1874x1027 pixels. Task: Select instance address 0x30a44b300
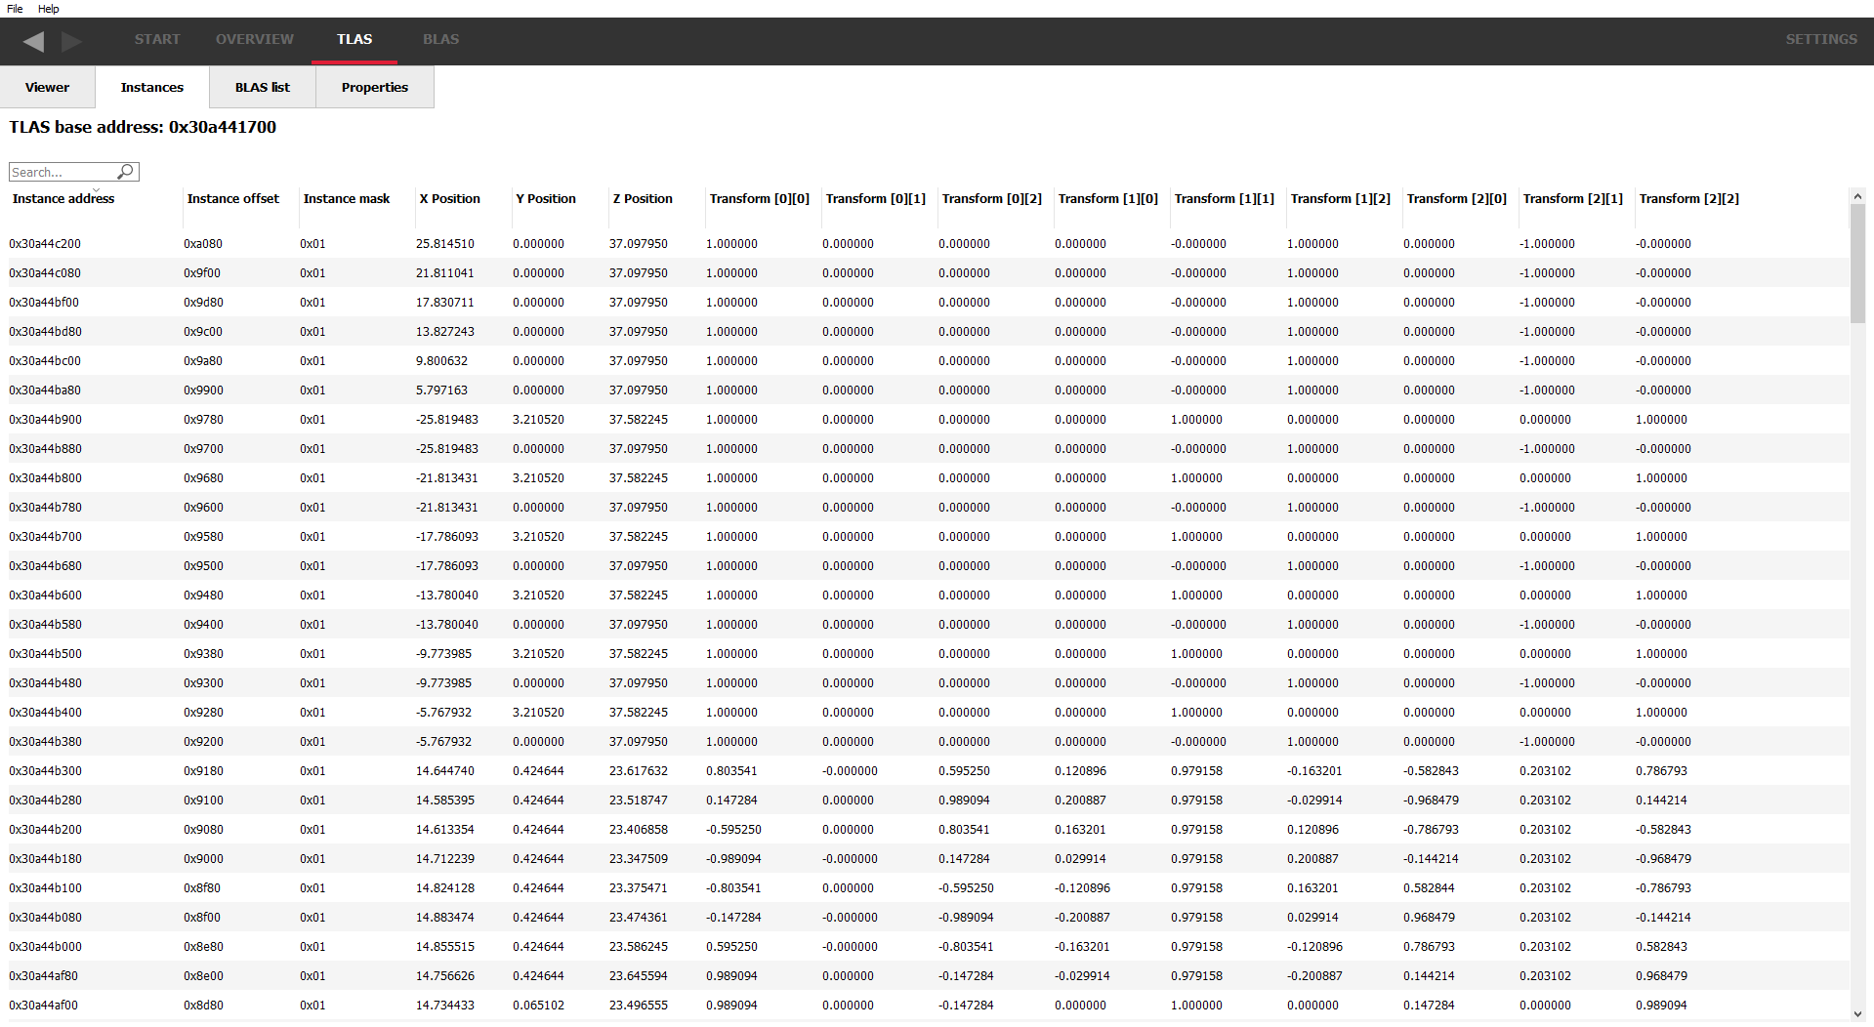click(45, 771)
